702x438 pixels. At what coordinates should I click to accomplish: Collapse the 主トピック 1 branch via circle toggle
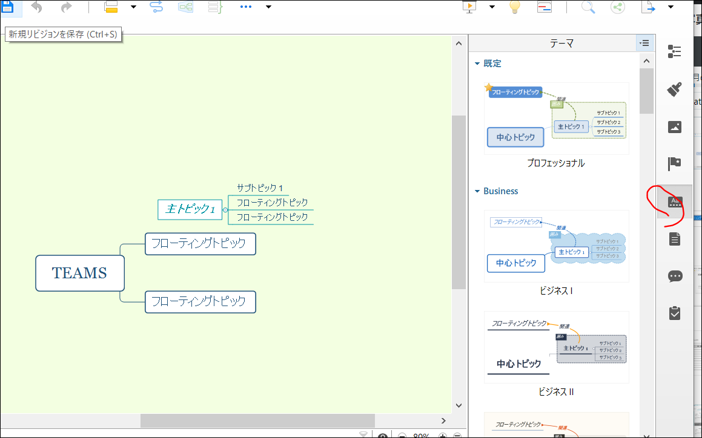click(x=225, y=210)
